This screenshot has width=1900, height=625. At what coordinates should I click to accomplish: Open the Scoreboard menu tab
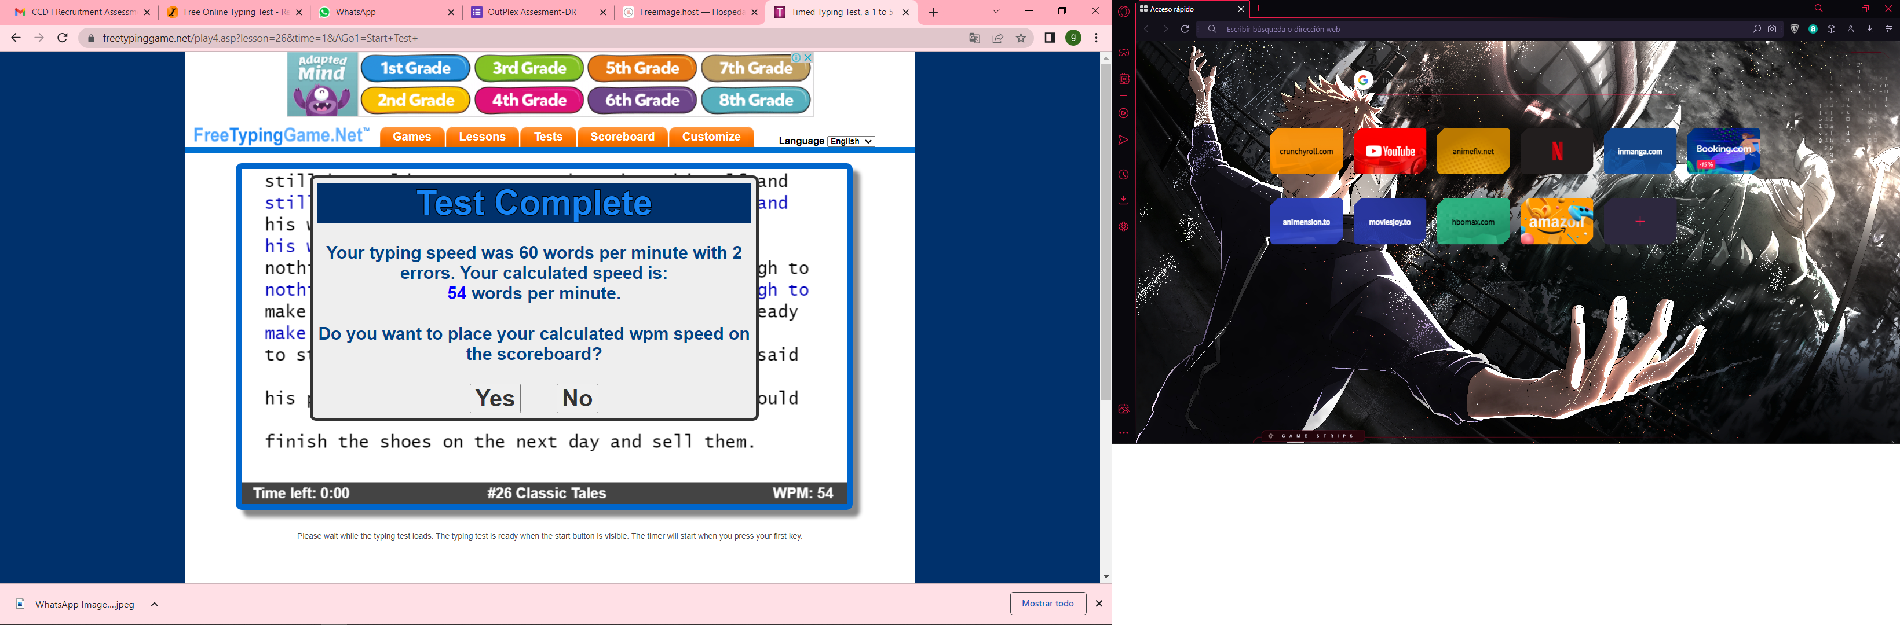(x=622, y=137)
